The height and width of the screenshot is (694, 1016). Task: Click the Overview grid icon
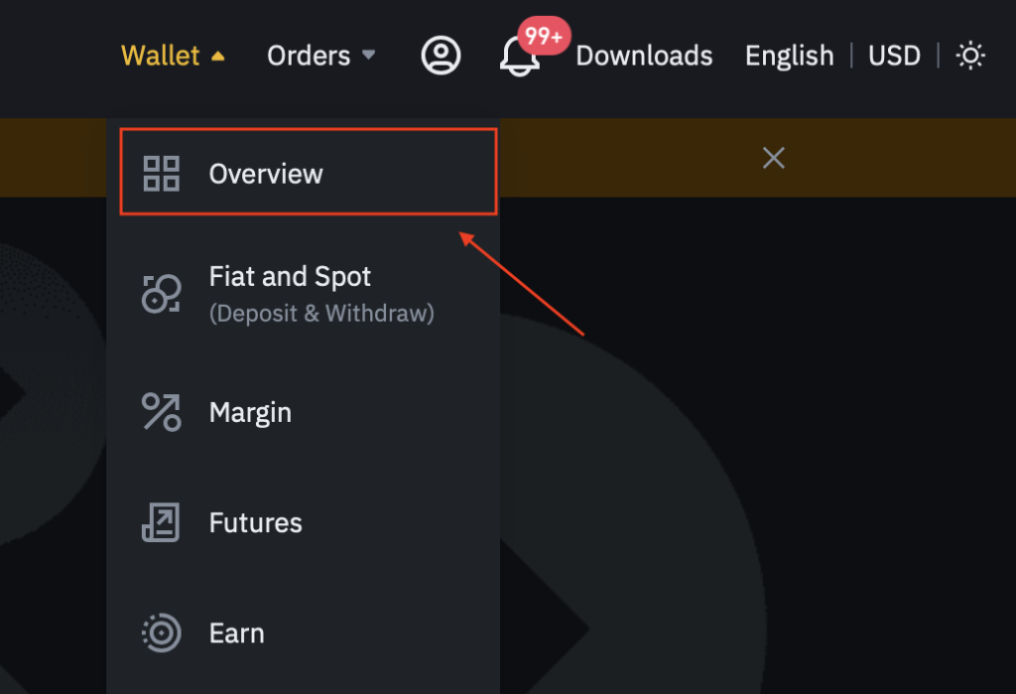[162, 173]
